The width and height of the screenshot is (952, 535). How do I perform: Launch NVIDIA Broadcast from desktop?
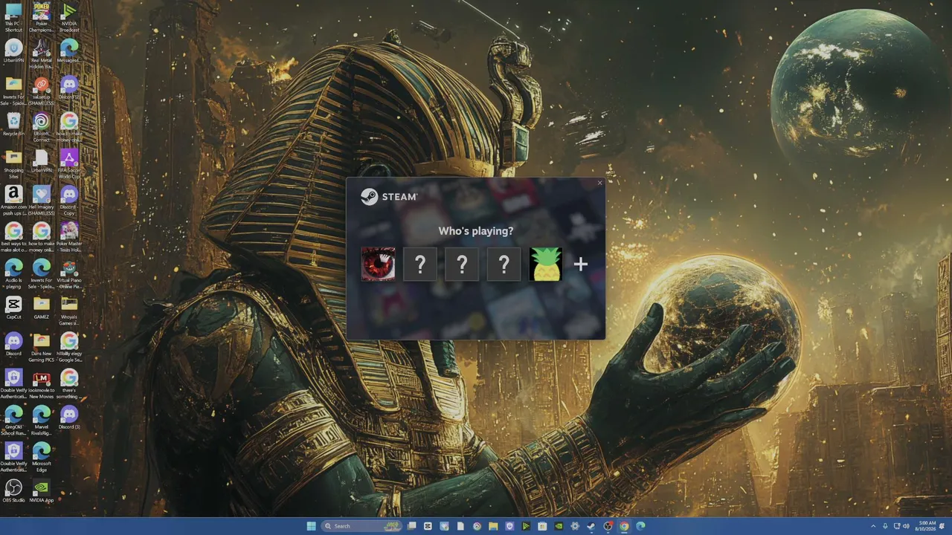click(x=69, y=18)
